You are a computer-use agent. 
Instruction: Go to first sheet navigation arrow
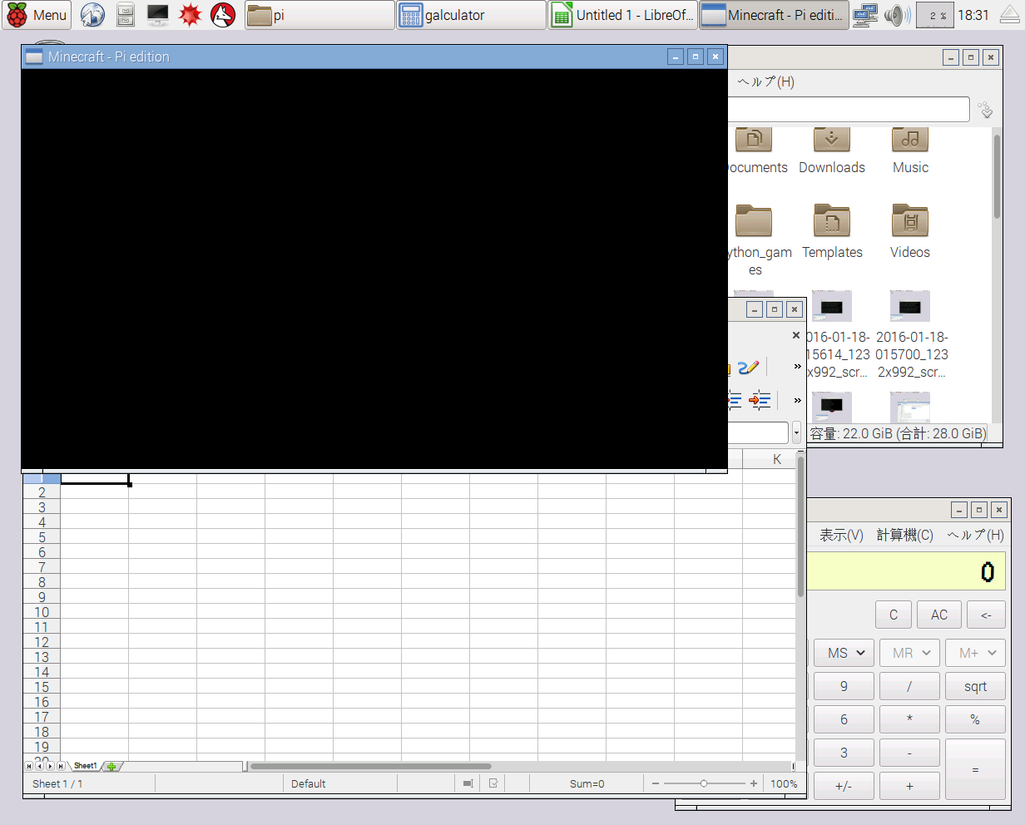[28, 766]
